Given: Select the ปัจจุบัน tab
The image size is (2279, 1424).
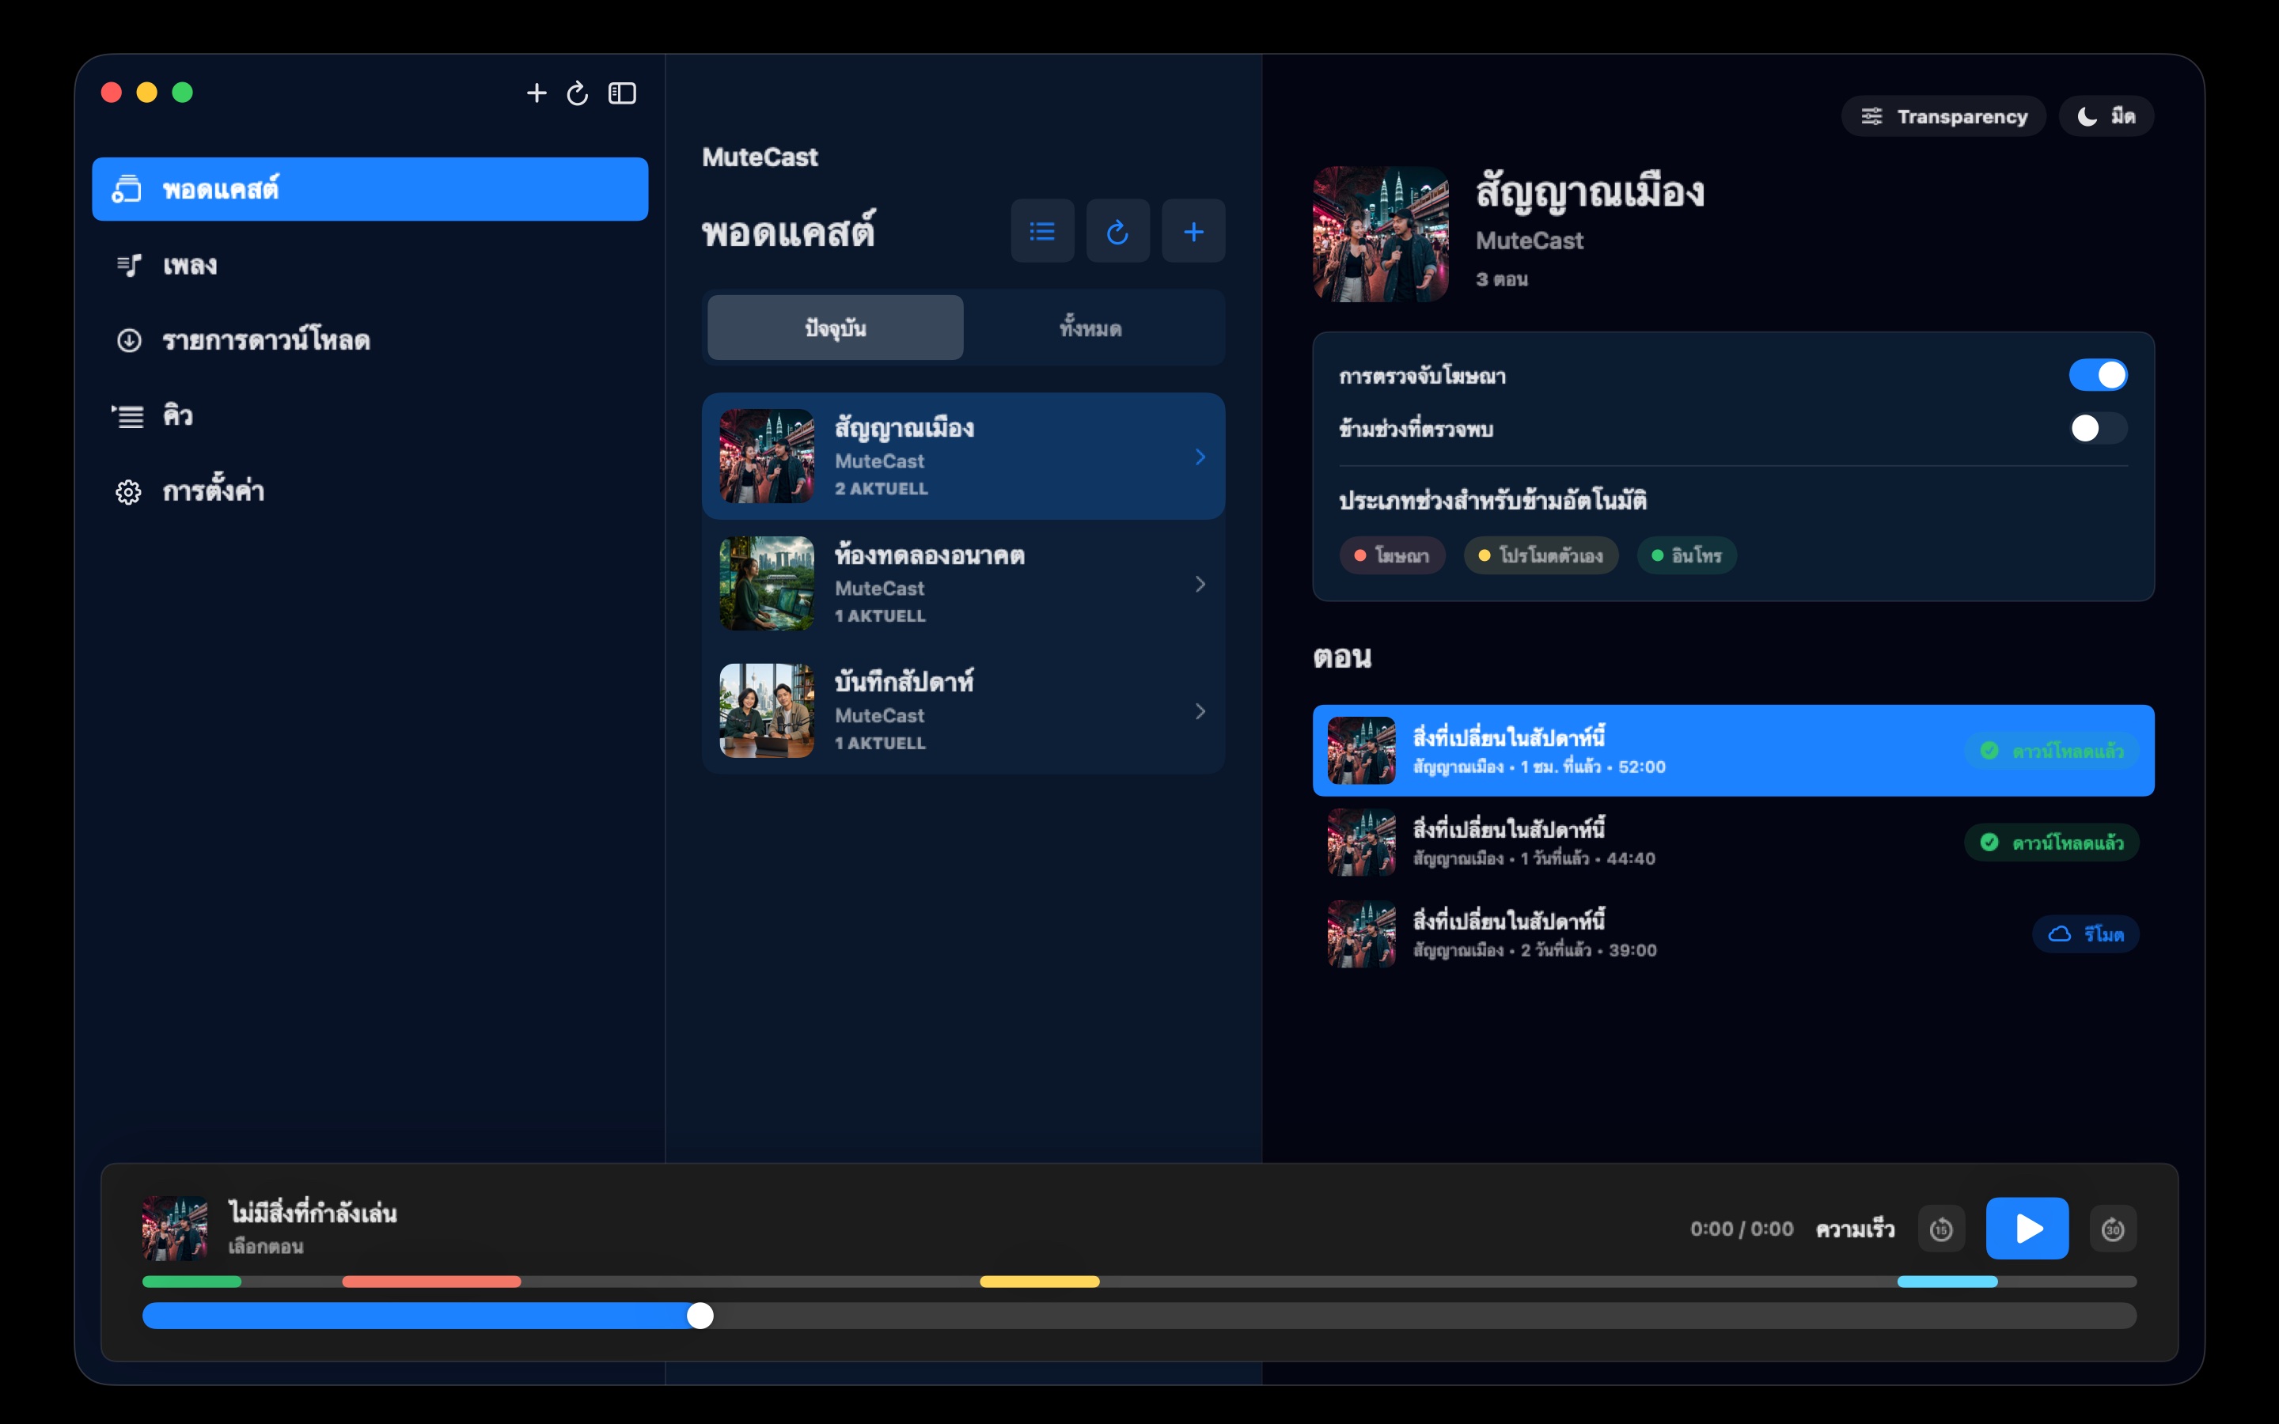Looking at the screenshot, I should click(x=836, y=328).
